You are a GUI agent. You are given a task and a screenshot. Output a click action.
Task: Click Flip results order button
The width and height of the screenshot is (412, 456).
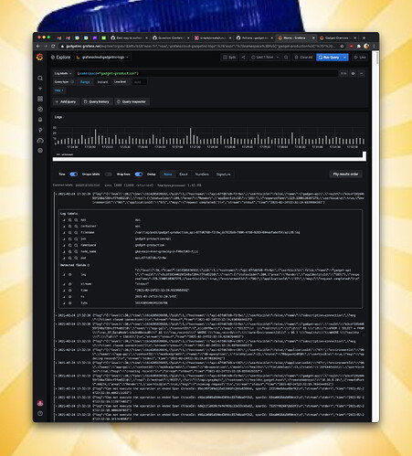pos(345,175)
